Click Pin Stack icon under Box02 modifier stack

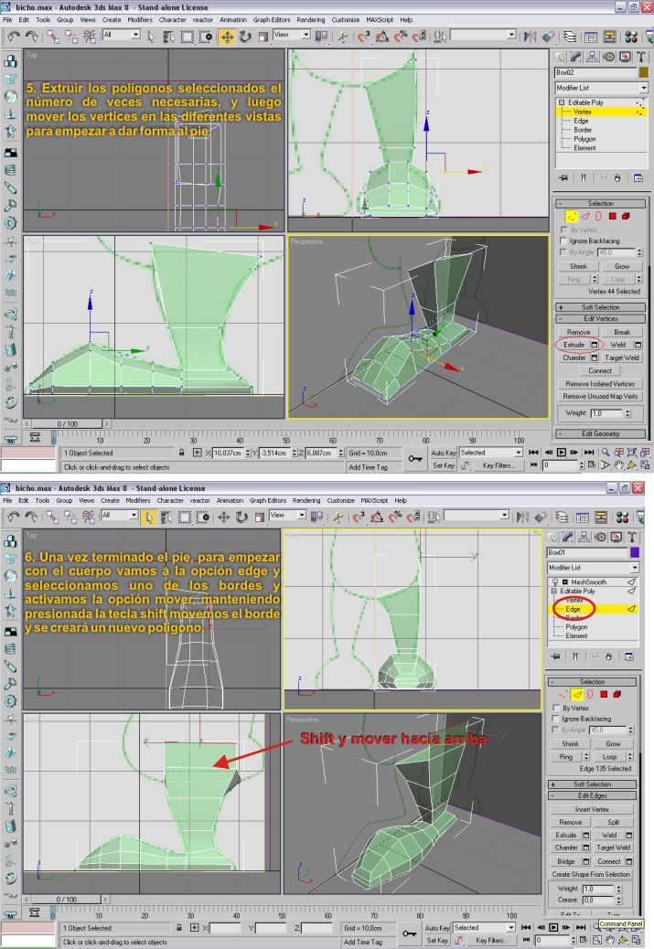tap(563, 178)
